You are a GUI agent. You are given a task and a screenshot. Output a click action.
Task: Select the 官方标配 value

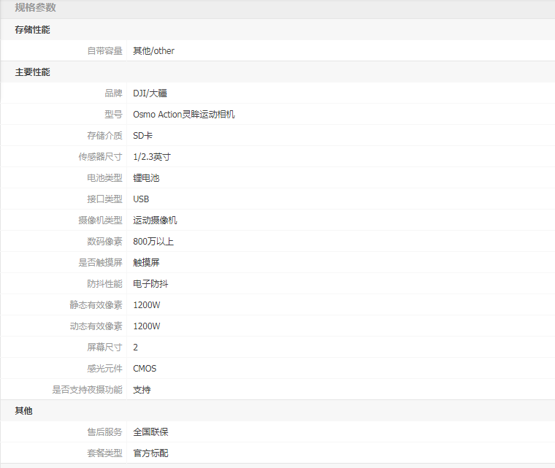[x=150, y=453]
